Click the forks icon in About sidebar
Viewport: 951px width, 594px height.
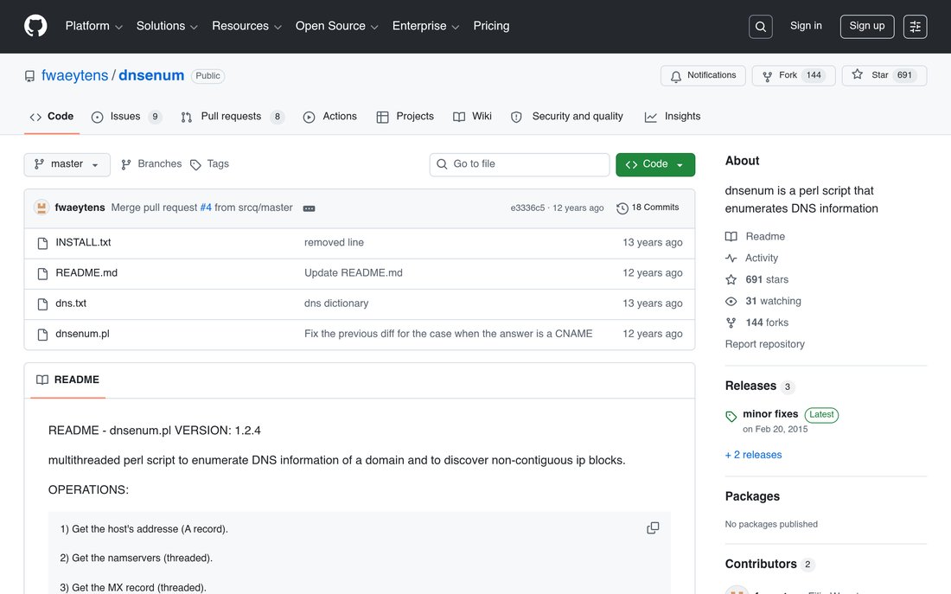click(x=731, y=323)
